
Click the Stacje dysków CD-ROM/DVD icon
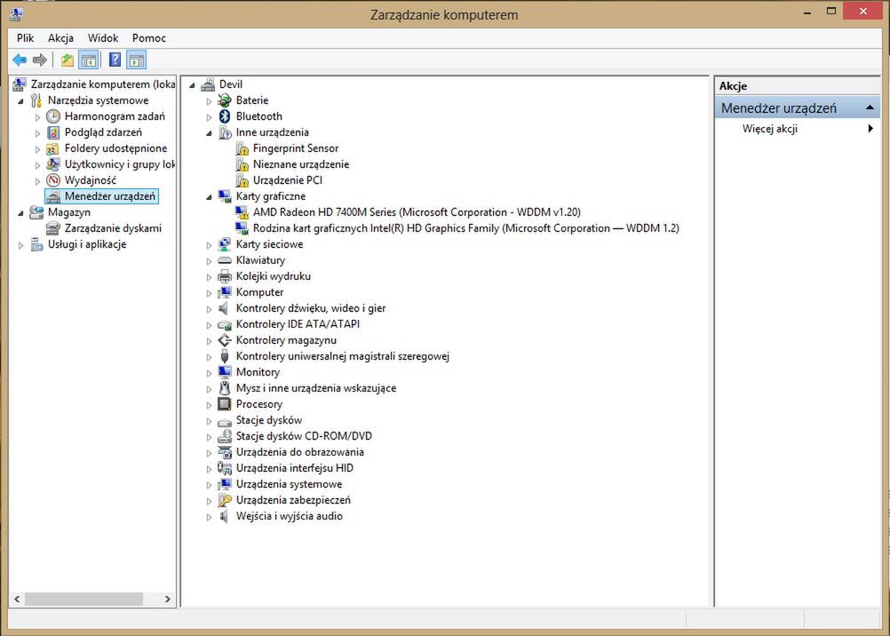pyautogui.click(x=225, y=436)
